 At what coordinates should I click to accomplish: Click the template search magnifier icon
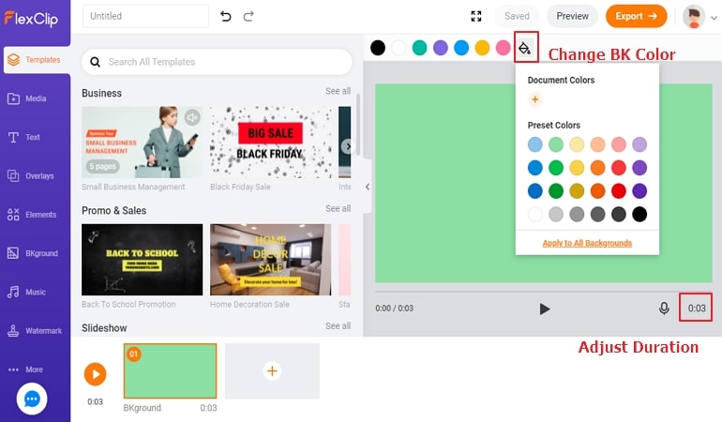click(x=96, y=62)
